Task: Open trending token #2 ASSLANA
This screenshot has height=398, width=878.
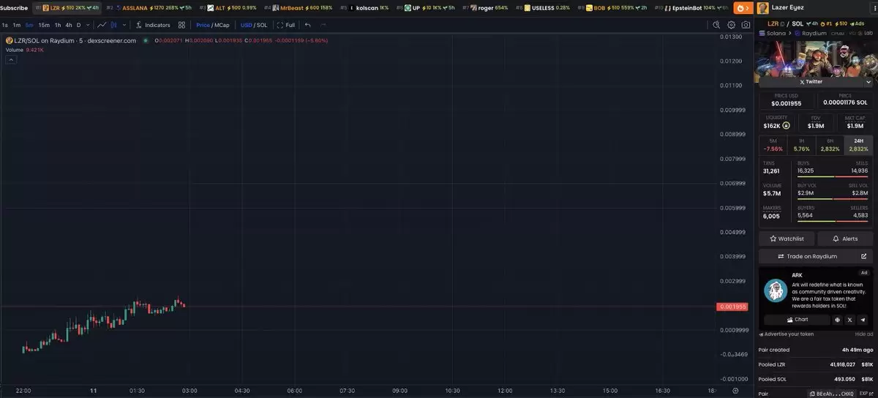Action: tap(150, 7)
